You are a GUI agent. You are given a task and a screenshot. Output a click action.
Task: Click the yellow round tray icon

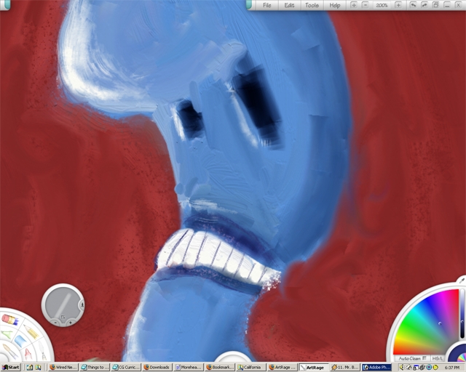435,368
